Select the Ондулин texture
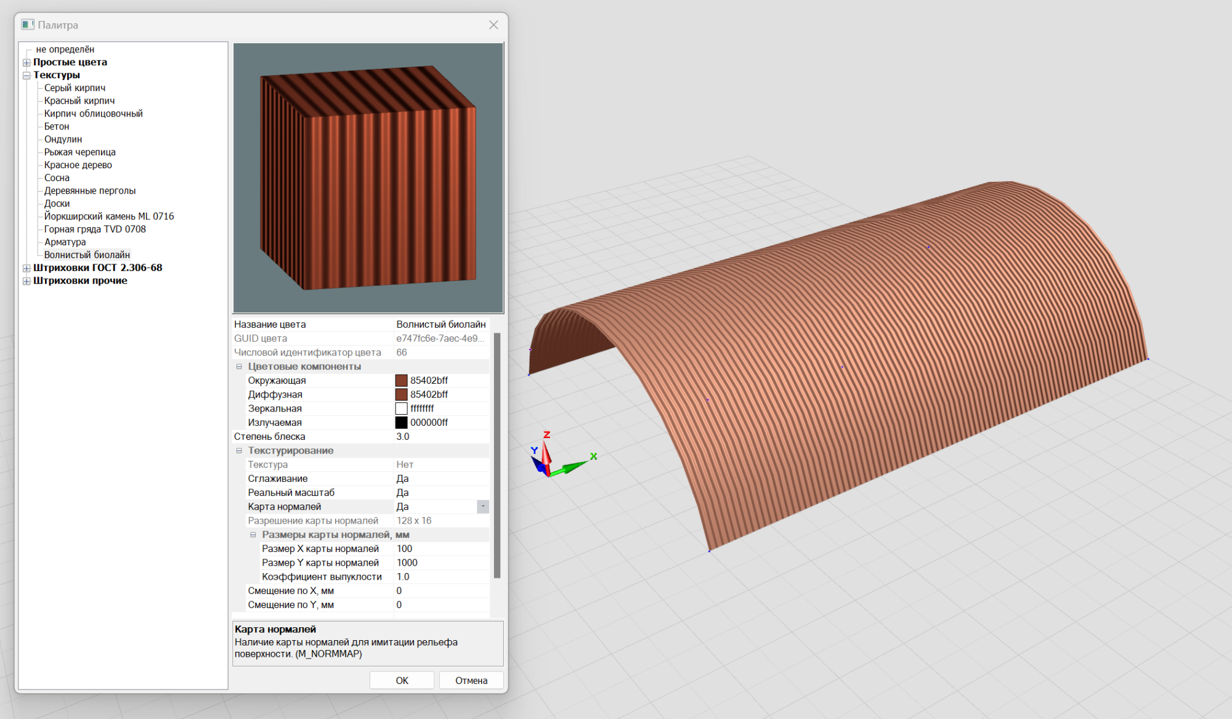 coord(63,139)
